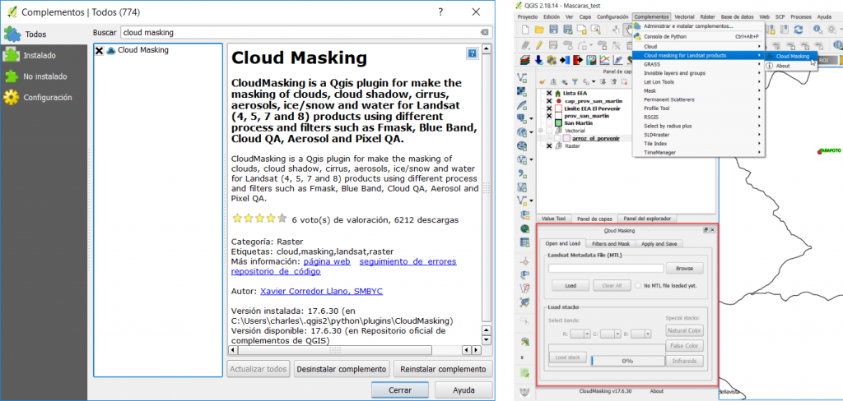
Task: Switch to Filters and Mask tab
Action: tap(611, 244)
